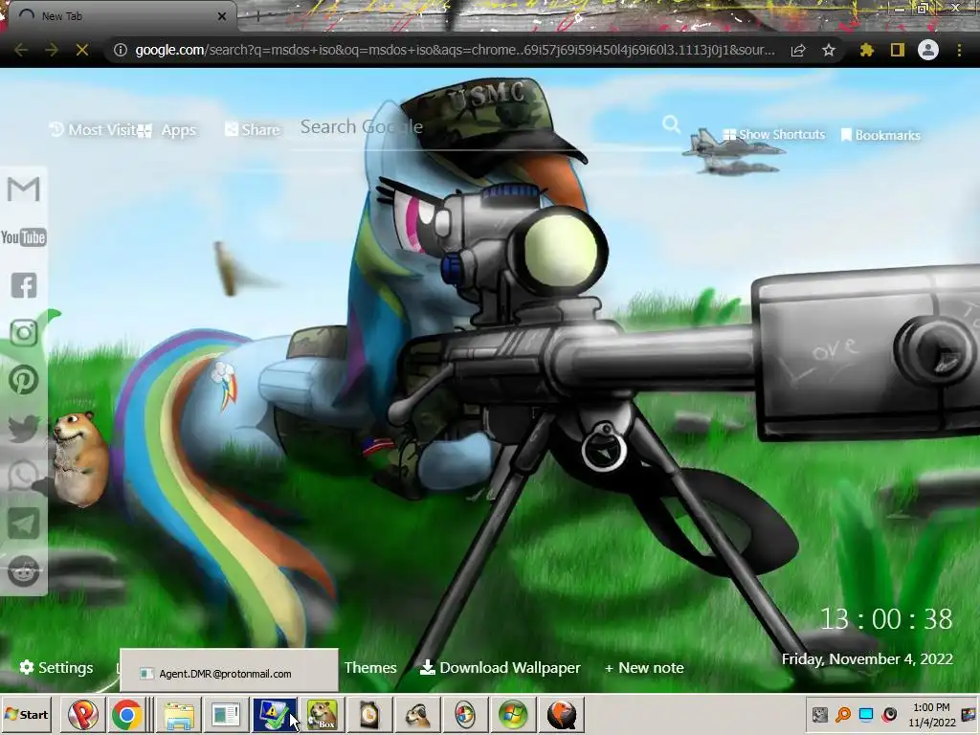Go back in Chrome

coord(21,50)
